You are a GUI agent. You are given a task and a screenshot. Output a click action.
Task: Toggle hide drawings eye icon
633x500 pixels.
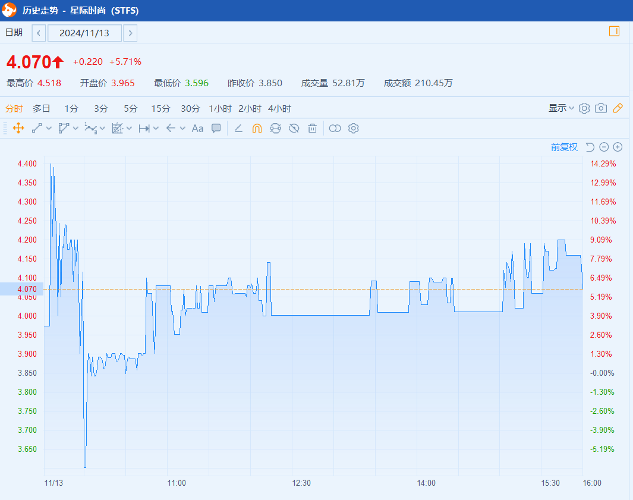pyautogui.click(x=294, y=128)
